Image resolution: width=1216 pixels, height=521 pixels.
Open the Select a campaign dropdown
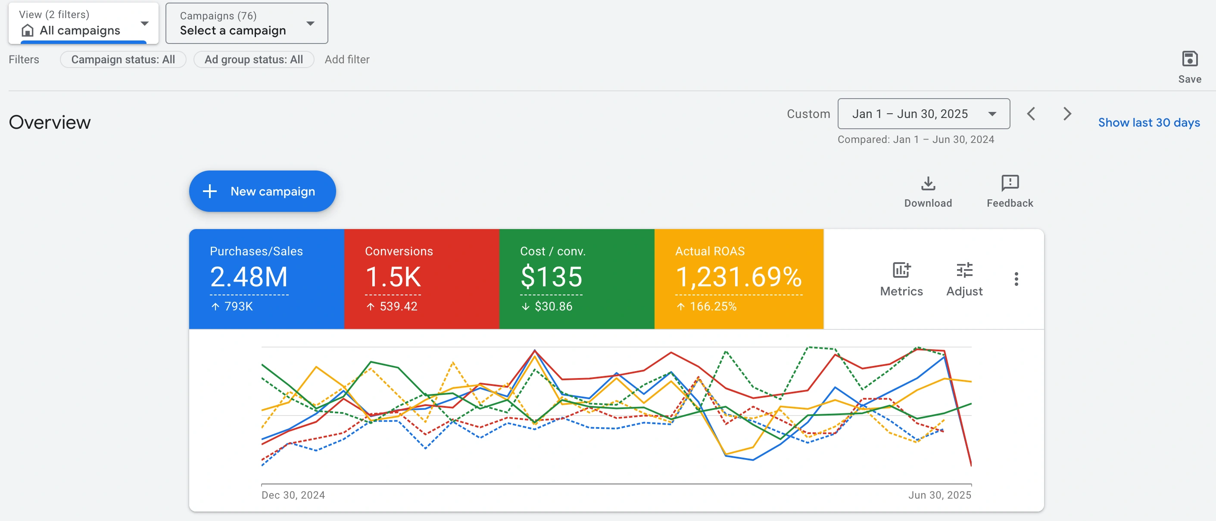coord(246,24)
